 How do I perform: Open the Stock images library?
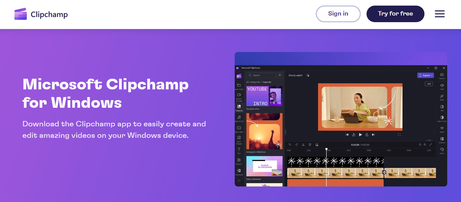coord(239,140)
